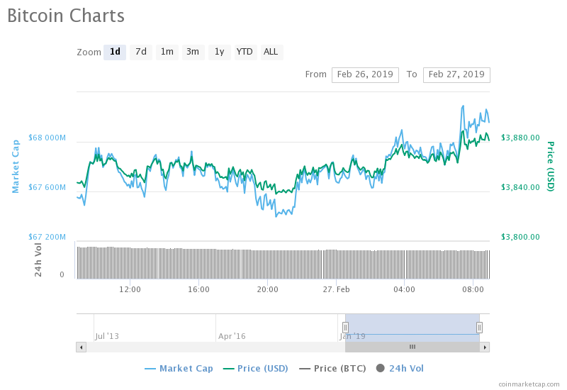567x390 pixels.
Task: Click the Jul '13 navigator label
Action: pos(107,336)
